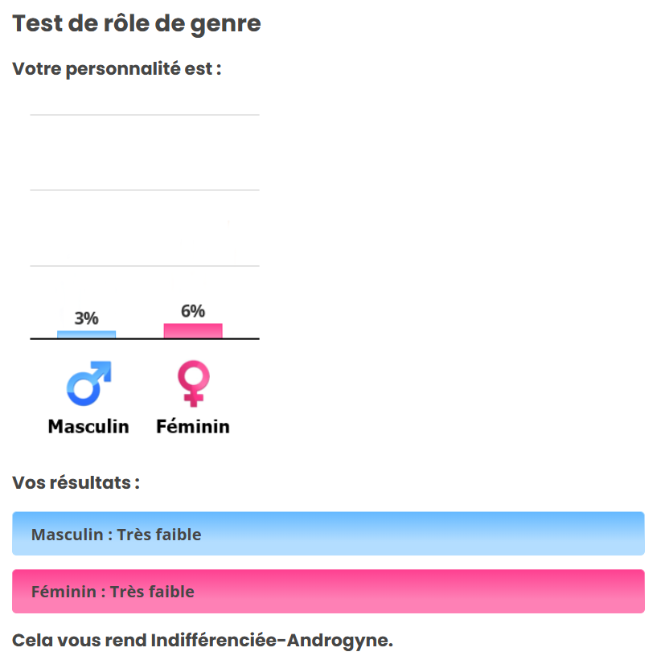Image resolution: width=665 pixels, height=660 pixels.
Task: Click the black baseline axis of chart
Action: [x=145, y=339]
